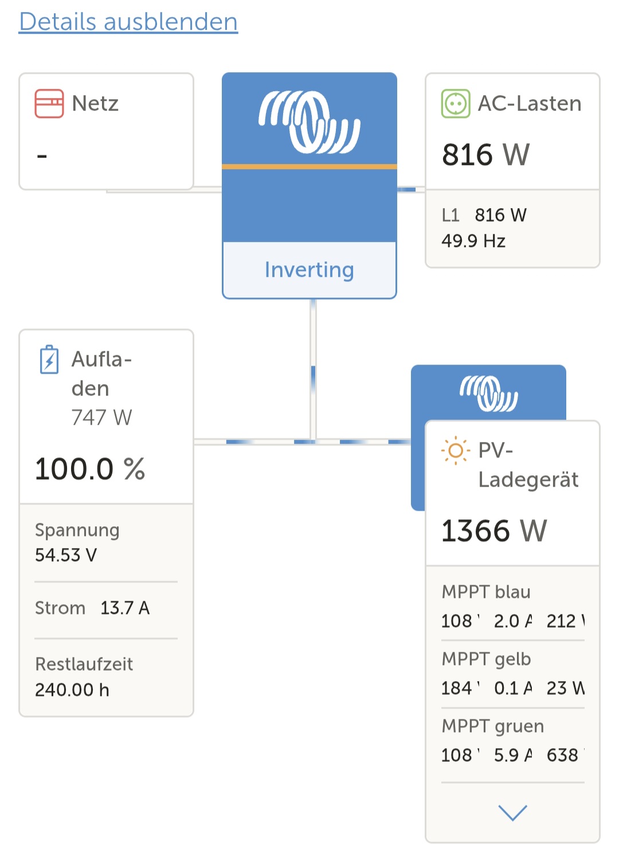The image size is (619, 853).
Task: Click the 1366 W PV power value
Action: pyautogui.click(x=494, y=531)
